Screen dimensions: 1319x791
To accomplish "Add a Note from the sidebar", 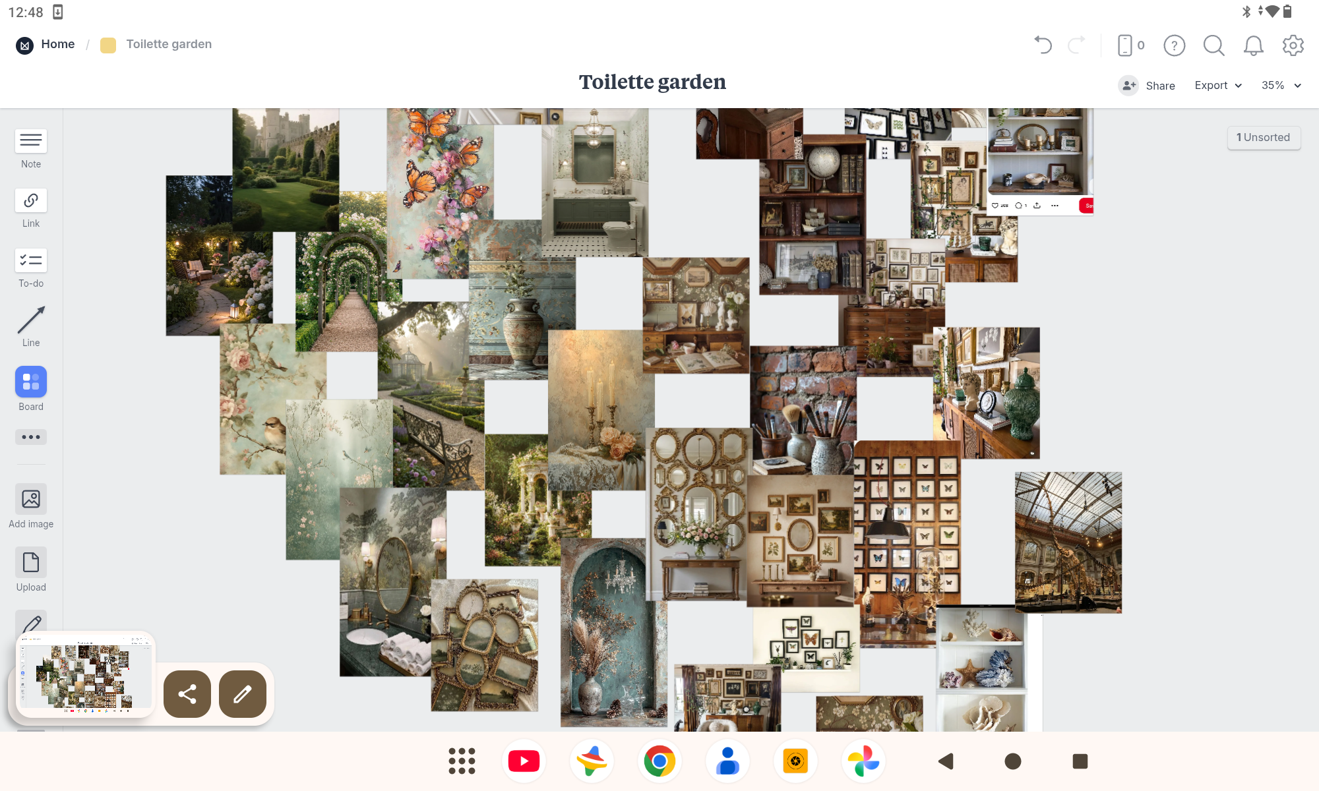I will tap(31, 141).
